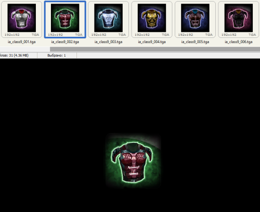260x212 pixels.
Task: Select the pink-glow armor thumbnail ia_class9_006
Action: [x=239, y=18]
